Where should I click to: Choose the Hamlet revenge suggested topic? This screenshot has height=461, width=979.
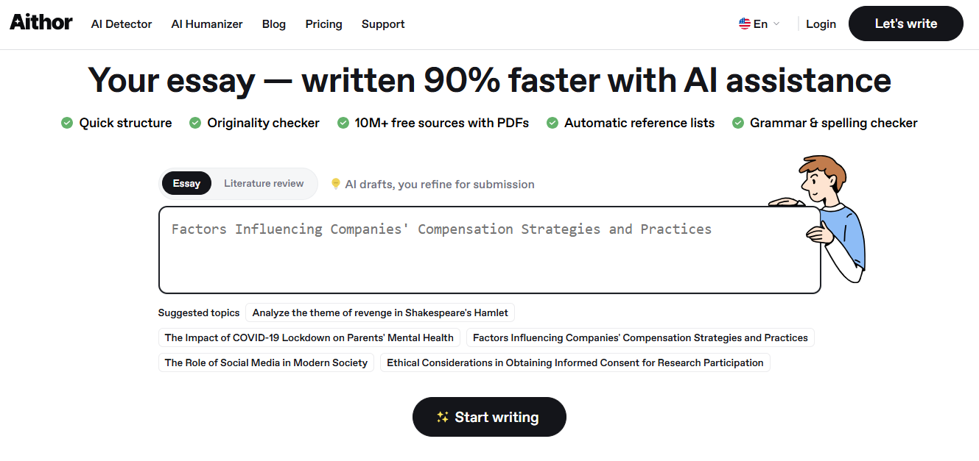pyautogui.click(x=380, y=312)
